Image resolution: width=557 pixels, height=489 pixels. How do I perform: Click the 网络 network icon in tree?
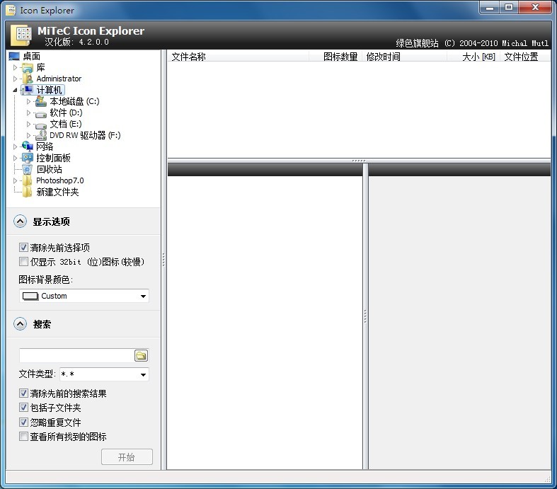(x=28, y=146)
